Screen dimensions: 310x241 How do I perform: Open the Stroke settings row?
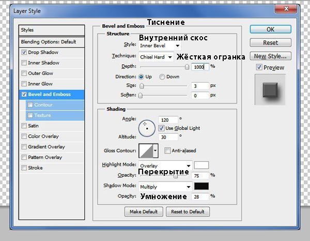click(52, 168)
